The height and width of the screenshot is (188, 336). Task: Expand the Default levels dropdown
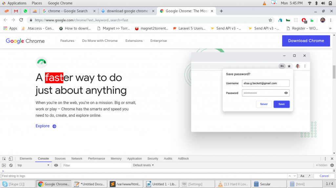point(143,165)
